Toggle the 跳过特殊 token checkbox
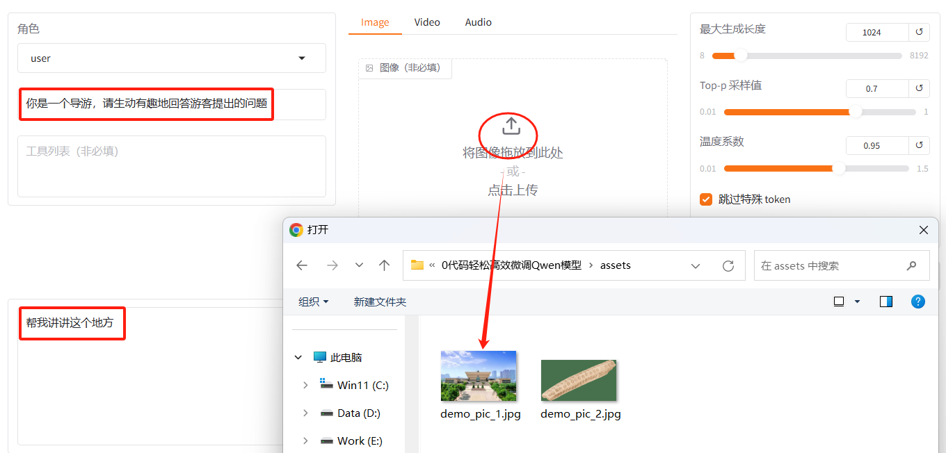The image size is (946, 453). click(x=706, y=199)
